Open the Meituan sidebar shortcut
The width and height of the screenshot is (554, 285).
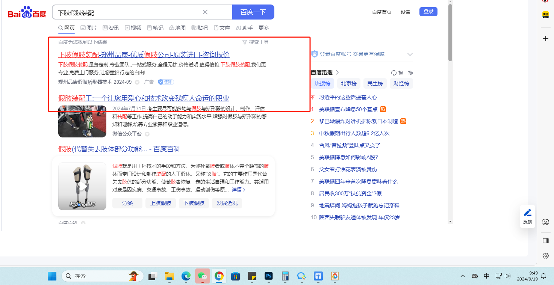point(546,15)
